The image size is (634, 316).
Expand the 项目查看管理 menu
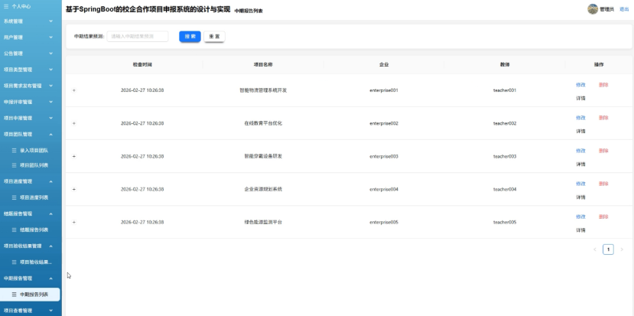click(51, 311)
